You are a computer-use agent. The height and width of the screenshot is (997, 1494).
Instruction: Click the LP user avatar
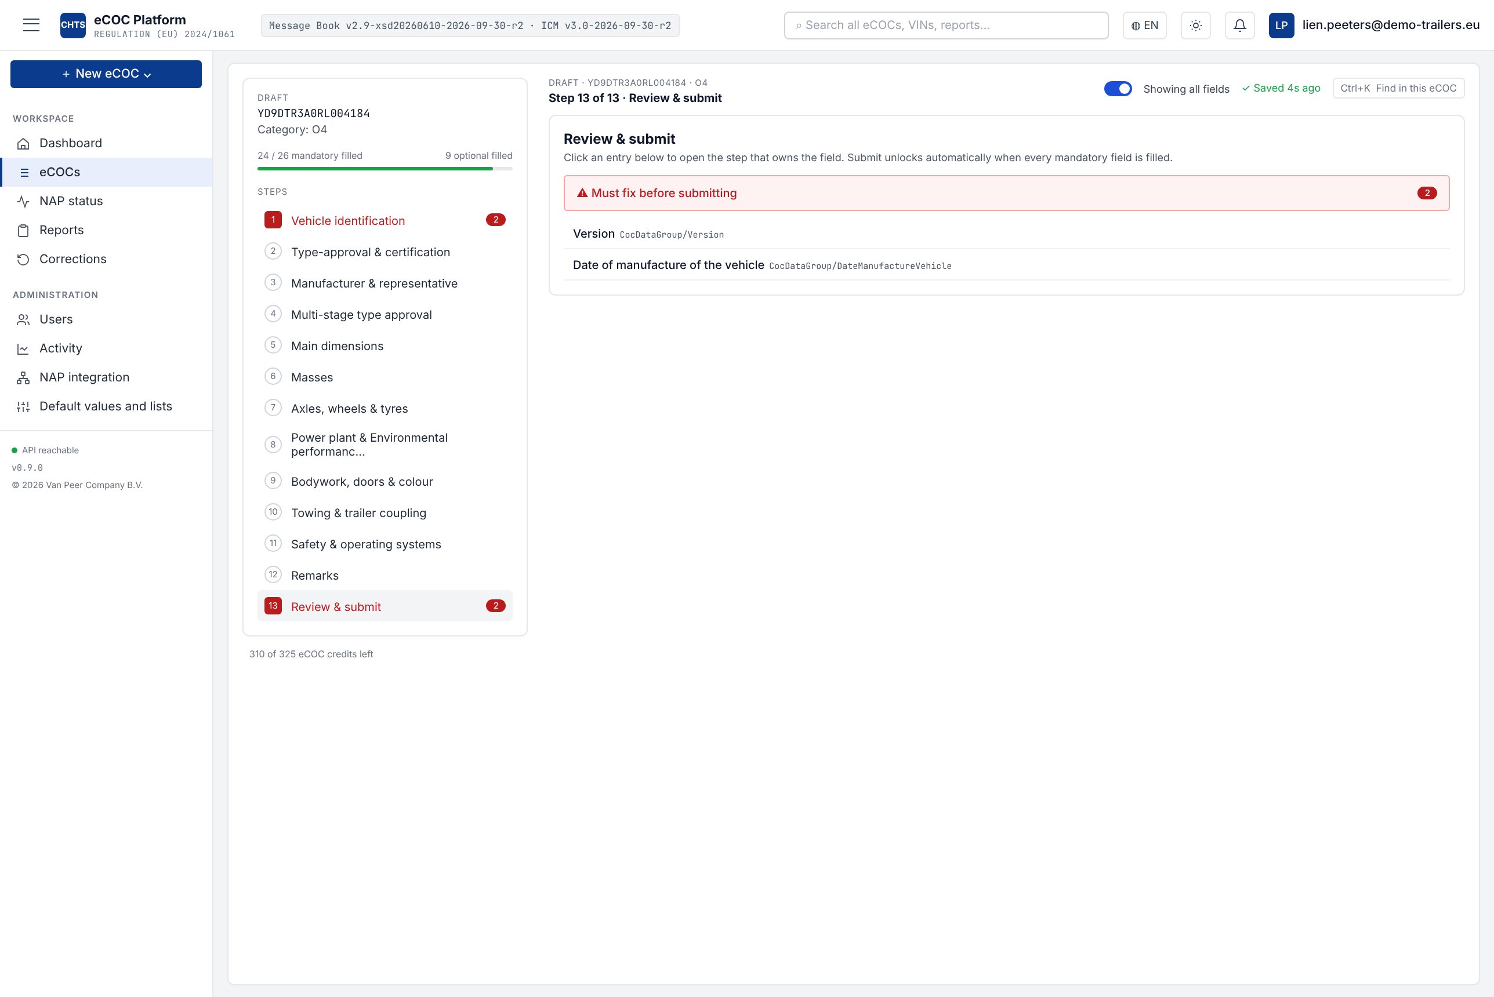click(1281, 26)
